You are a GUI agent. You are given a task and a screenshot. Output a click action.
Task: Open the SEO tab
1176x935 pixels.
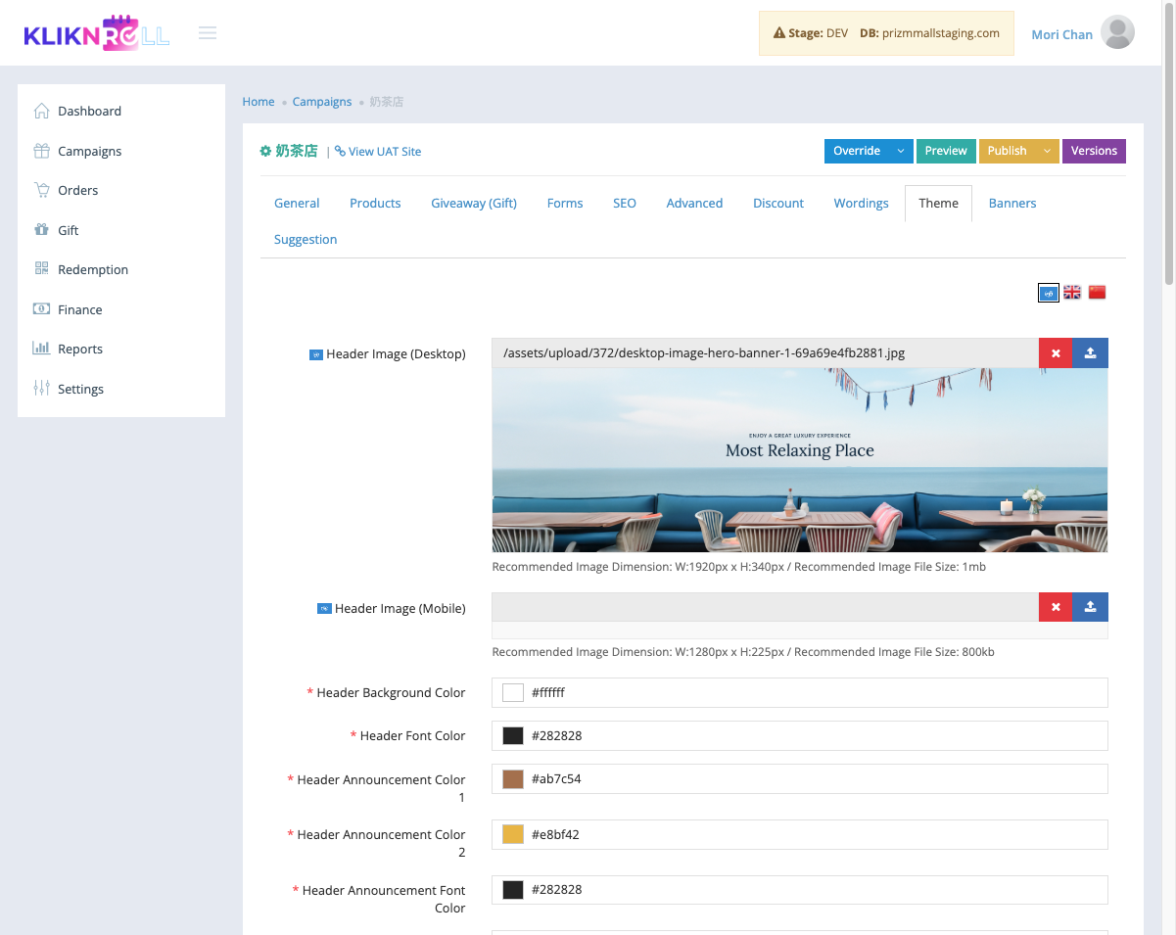[625, 204]
